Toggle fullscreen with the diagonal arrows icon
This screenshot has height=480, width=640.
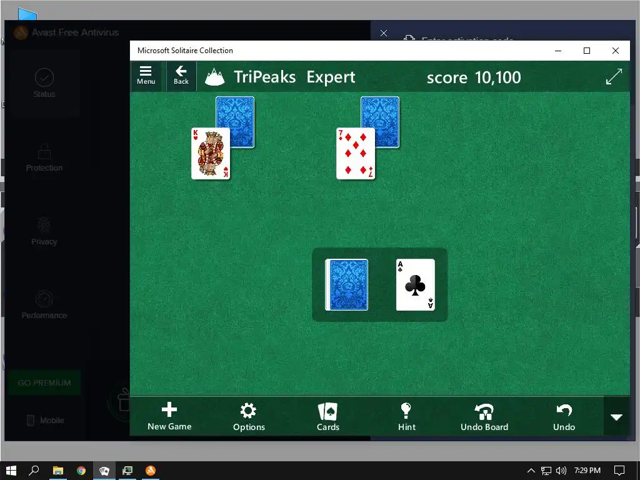[614, 76]
